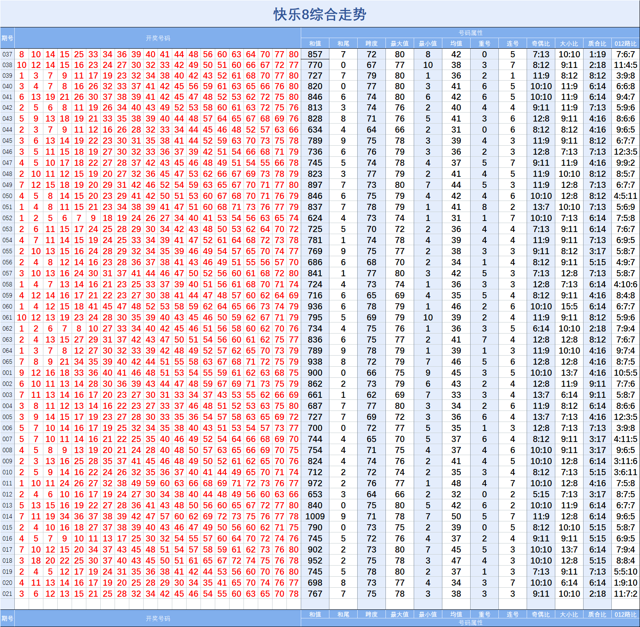Click the bottom 跨度 footer label
The height and width of the screenshot is (627, 640).
372,614
